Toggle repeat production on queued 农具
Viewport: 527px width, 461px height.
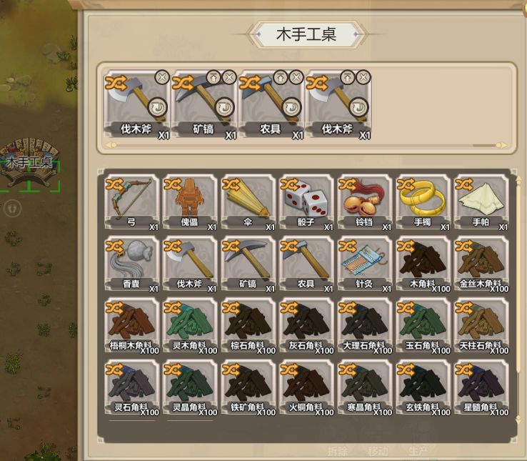[291, 108]
